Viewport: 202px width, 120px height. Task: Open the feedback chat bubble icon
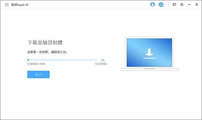(174, 5)
